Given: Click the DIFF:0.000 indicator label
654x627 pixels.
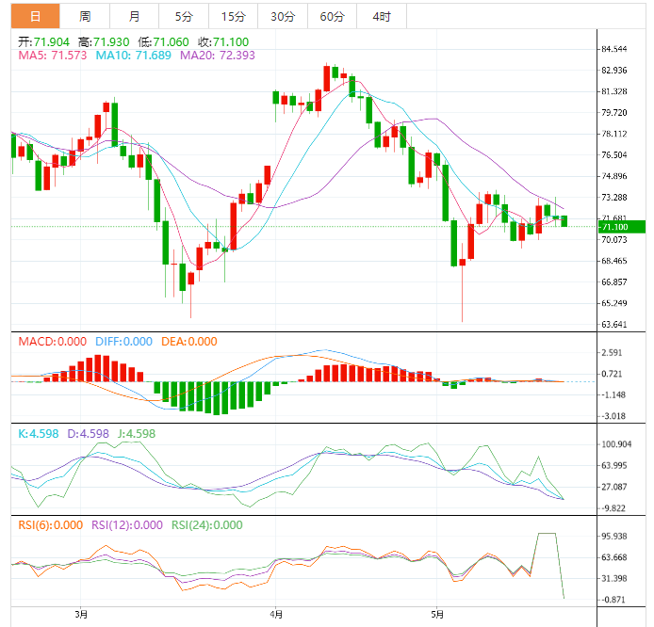Looking at the screenshot, I should pyautogui.click(x=123, y=342).
